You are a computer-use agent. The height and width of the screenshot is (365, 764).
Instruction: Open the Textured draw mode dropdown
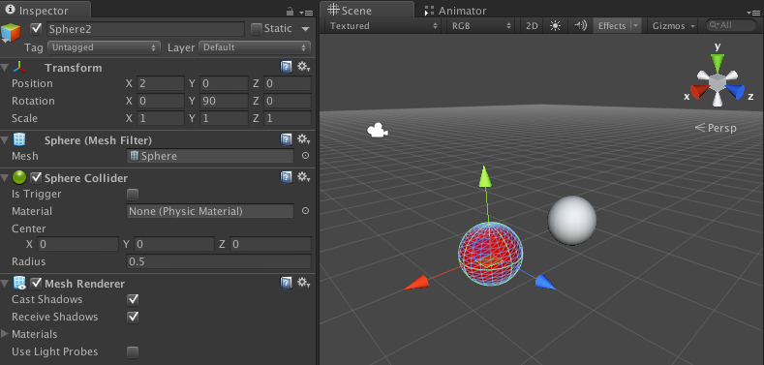(x=383, y=26)
